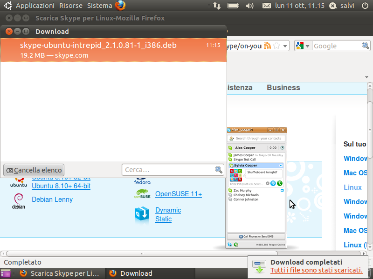Click the Cancella elenco button
The height and width of the screenshot is (279, 373).
[x=34, y=170]
